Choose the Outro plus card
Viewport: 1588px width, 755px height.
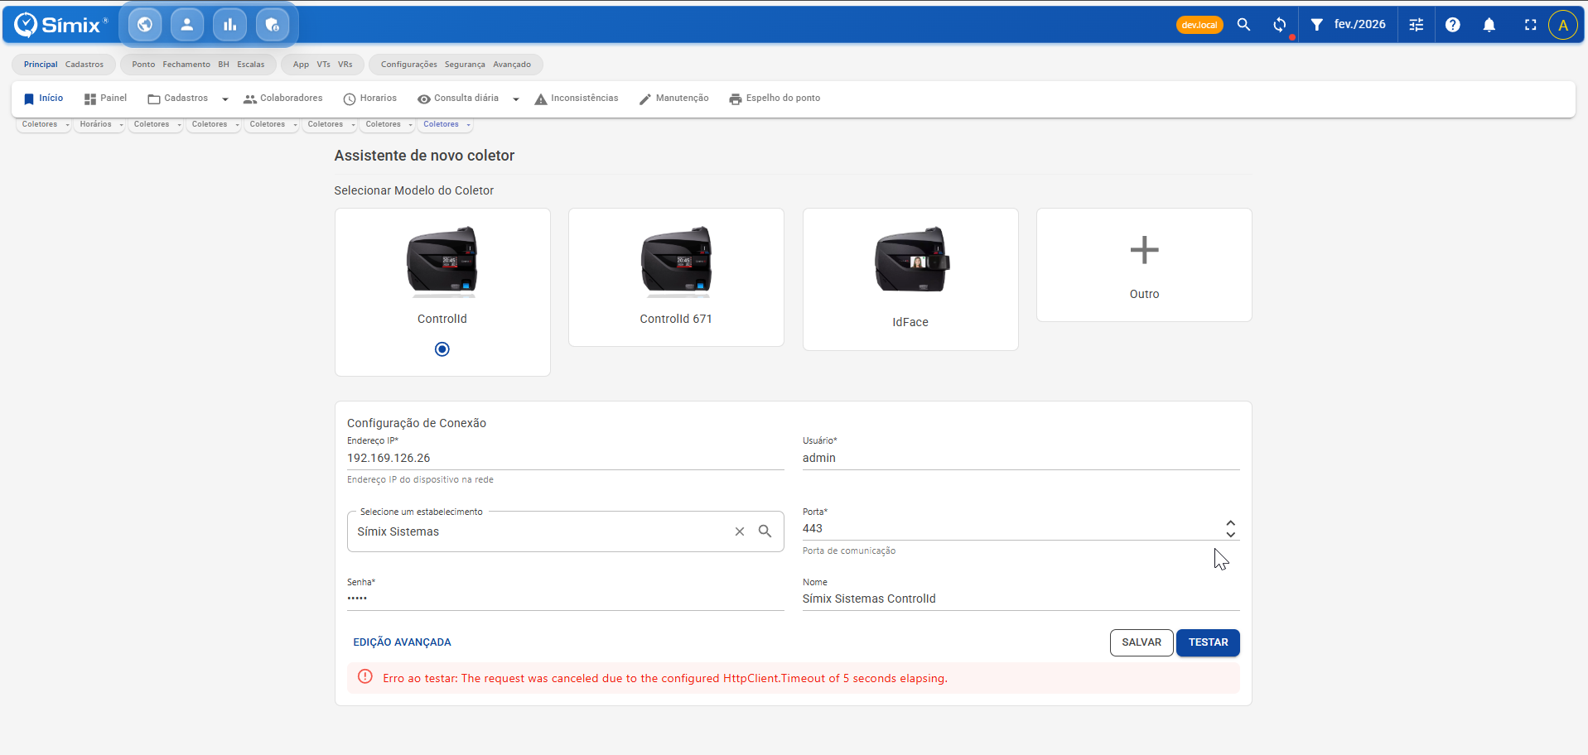pyautogui.click(x=1144, y=265)
